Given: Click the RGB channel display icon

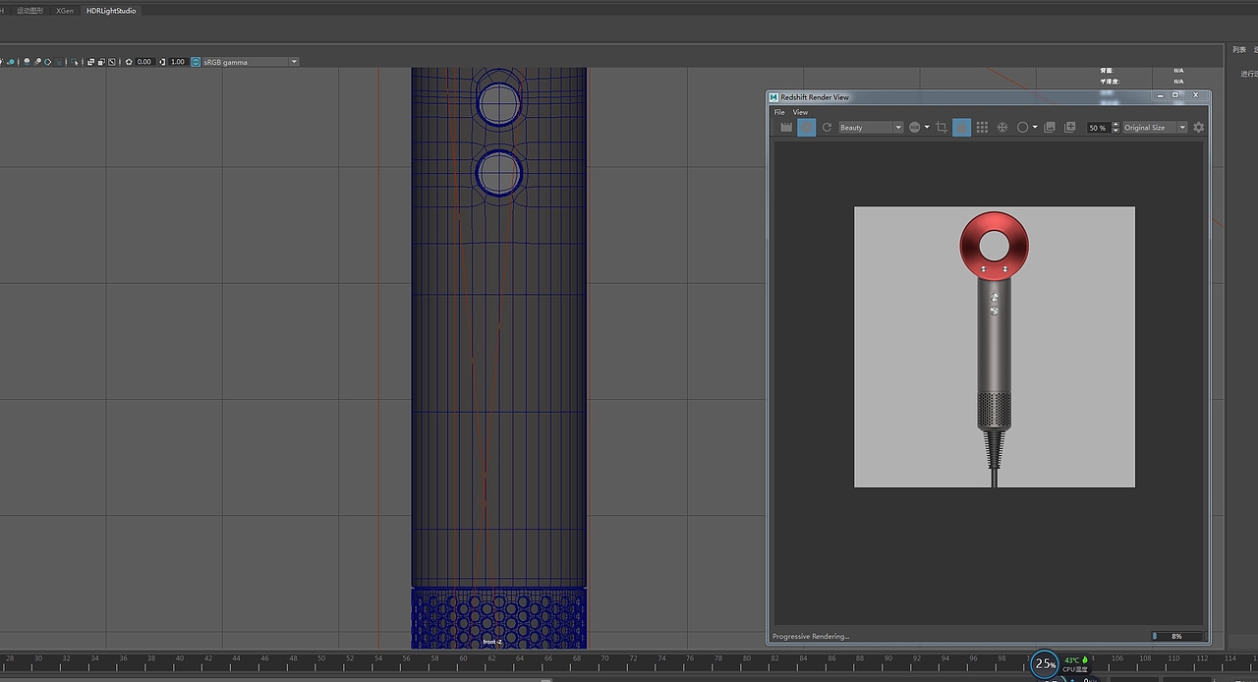Looking at the screenshot, I should pyautogui.click(x=915, y=128).
